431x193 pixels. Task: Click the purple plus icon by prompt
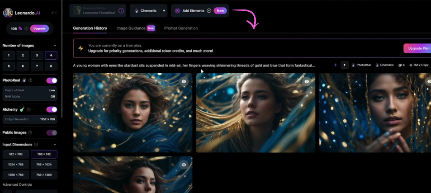tap(335, 65)
